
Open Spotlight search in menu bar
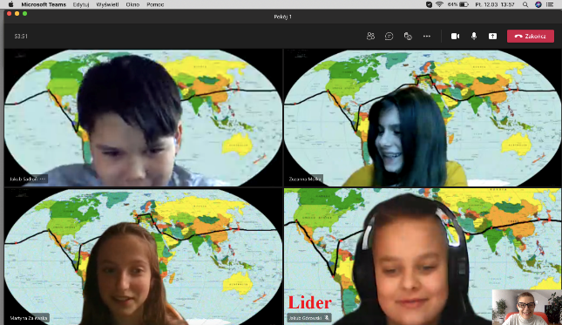tap(525, 4)
